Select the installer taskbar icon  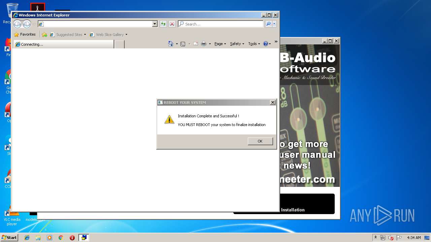[84, 238]
